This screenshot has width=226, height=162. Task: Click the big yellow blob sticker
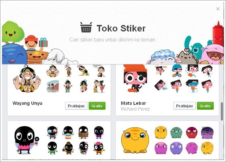tap(135, 140)
